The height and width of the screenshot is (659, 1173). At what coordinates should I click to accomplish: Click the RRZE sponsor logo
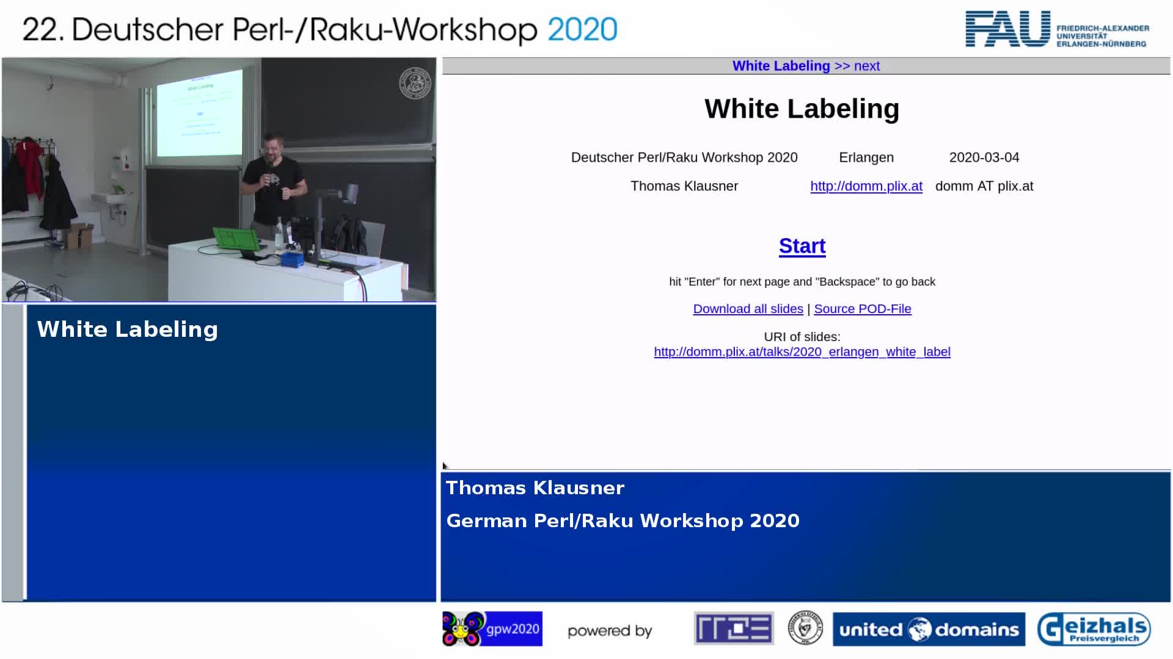734,628
